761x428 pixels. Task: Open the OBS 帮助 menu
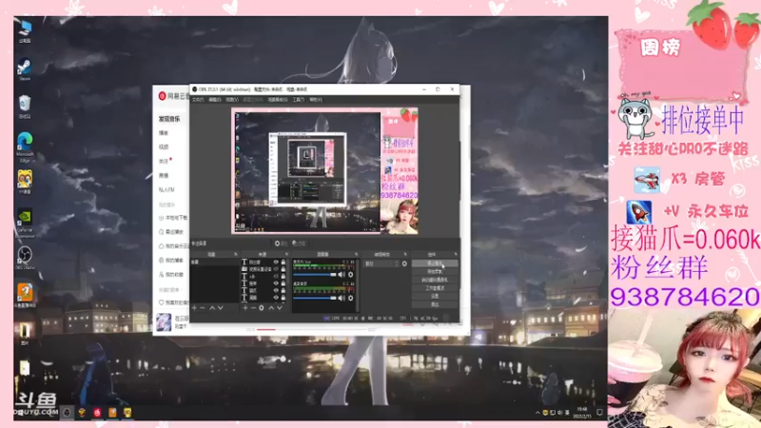tap(316, 100)
